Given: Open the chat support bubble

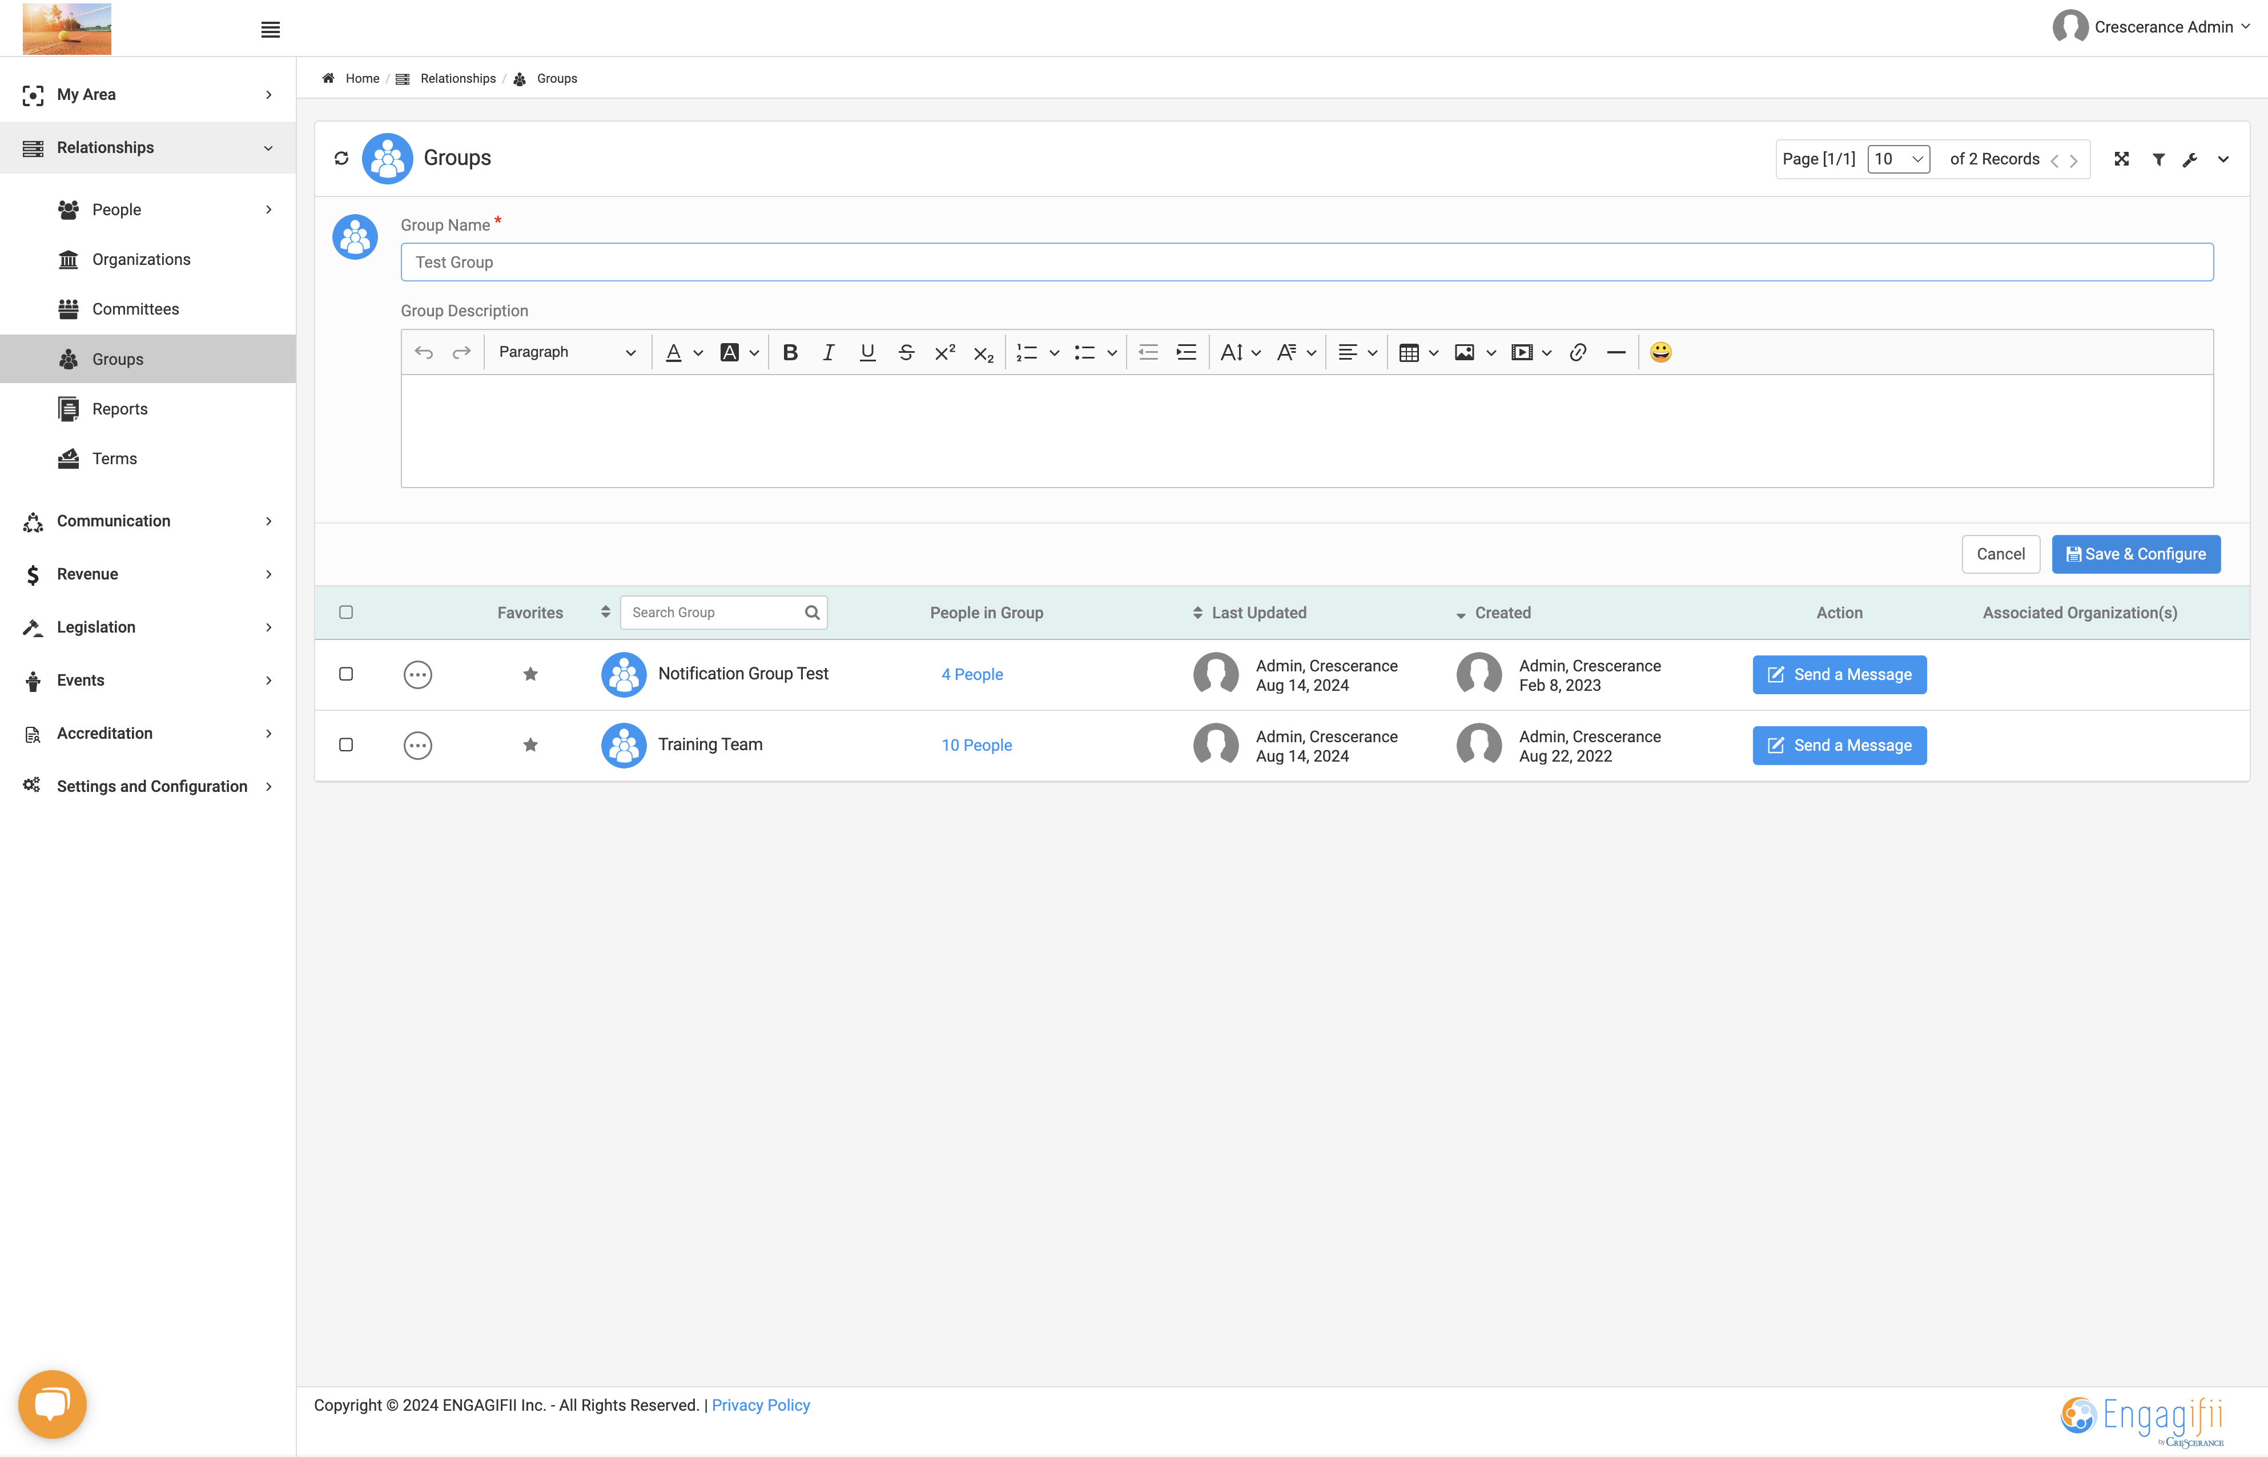Looking at the screenshot, I should point(52,1404).
